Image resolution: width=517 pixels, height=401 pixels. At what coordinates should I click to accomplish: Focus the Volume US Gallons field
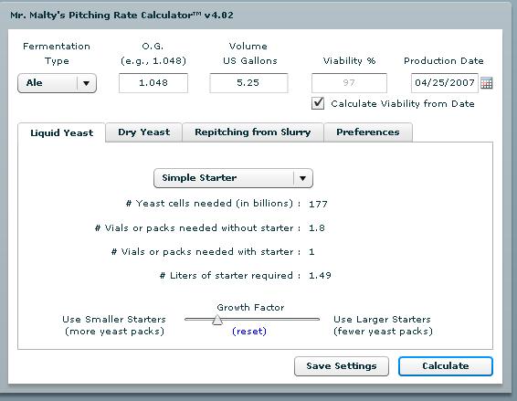pyautogui.click(x=248, y=83)
